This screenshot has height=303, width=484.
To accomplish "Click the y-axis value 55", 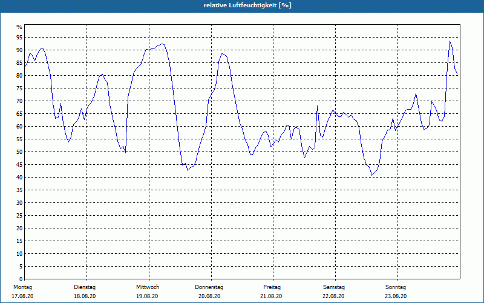I will pos(19,139).
